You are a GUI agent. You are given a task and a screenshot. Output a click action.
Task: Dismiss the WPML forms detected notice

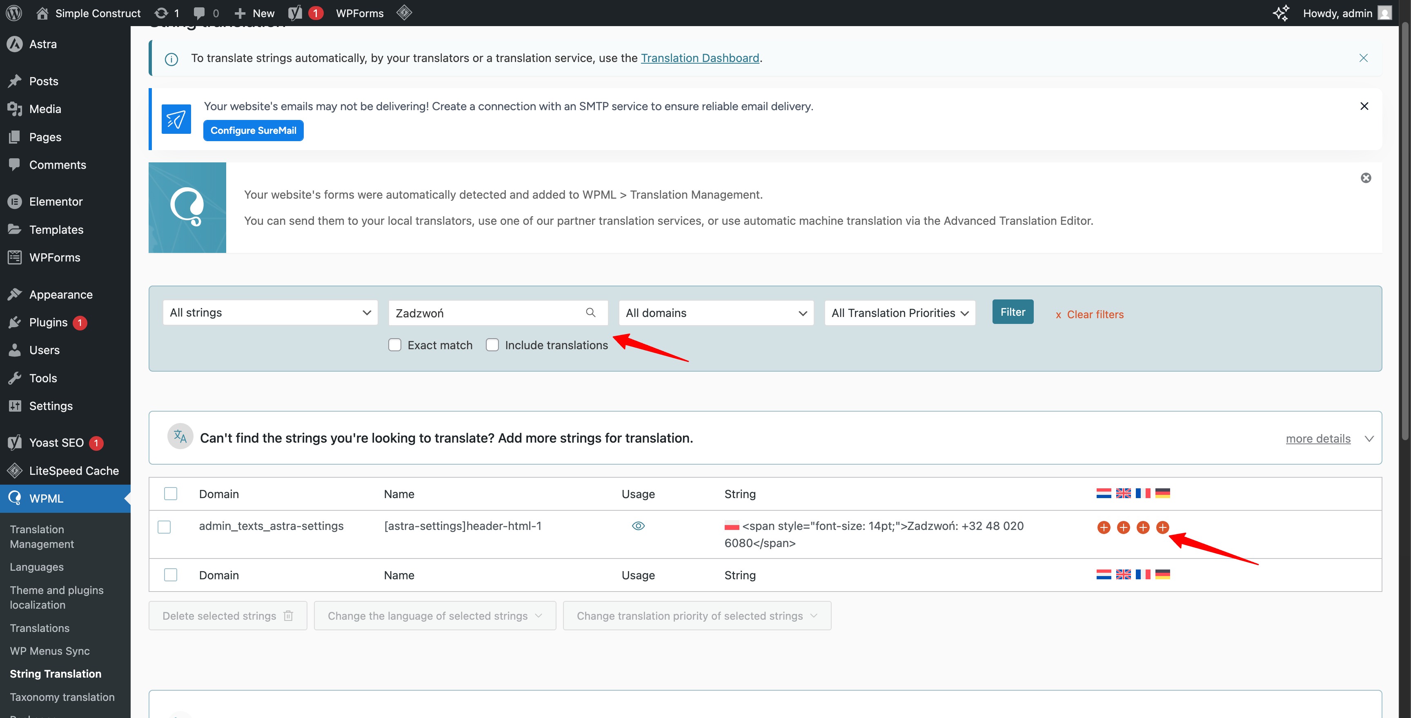[1366, 178]
